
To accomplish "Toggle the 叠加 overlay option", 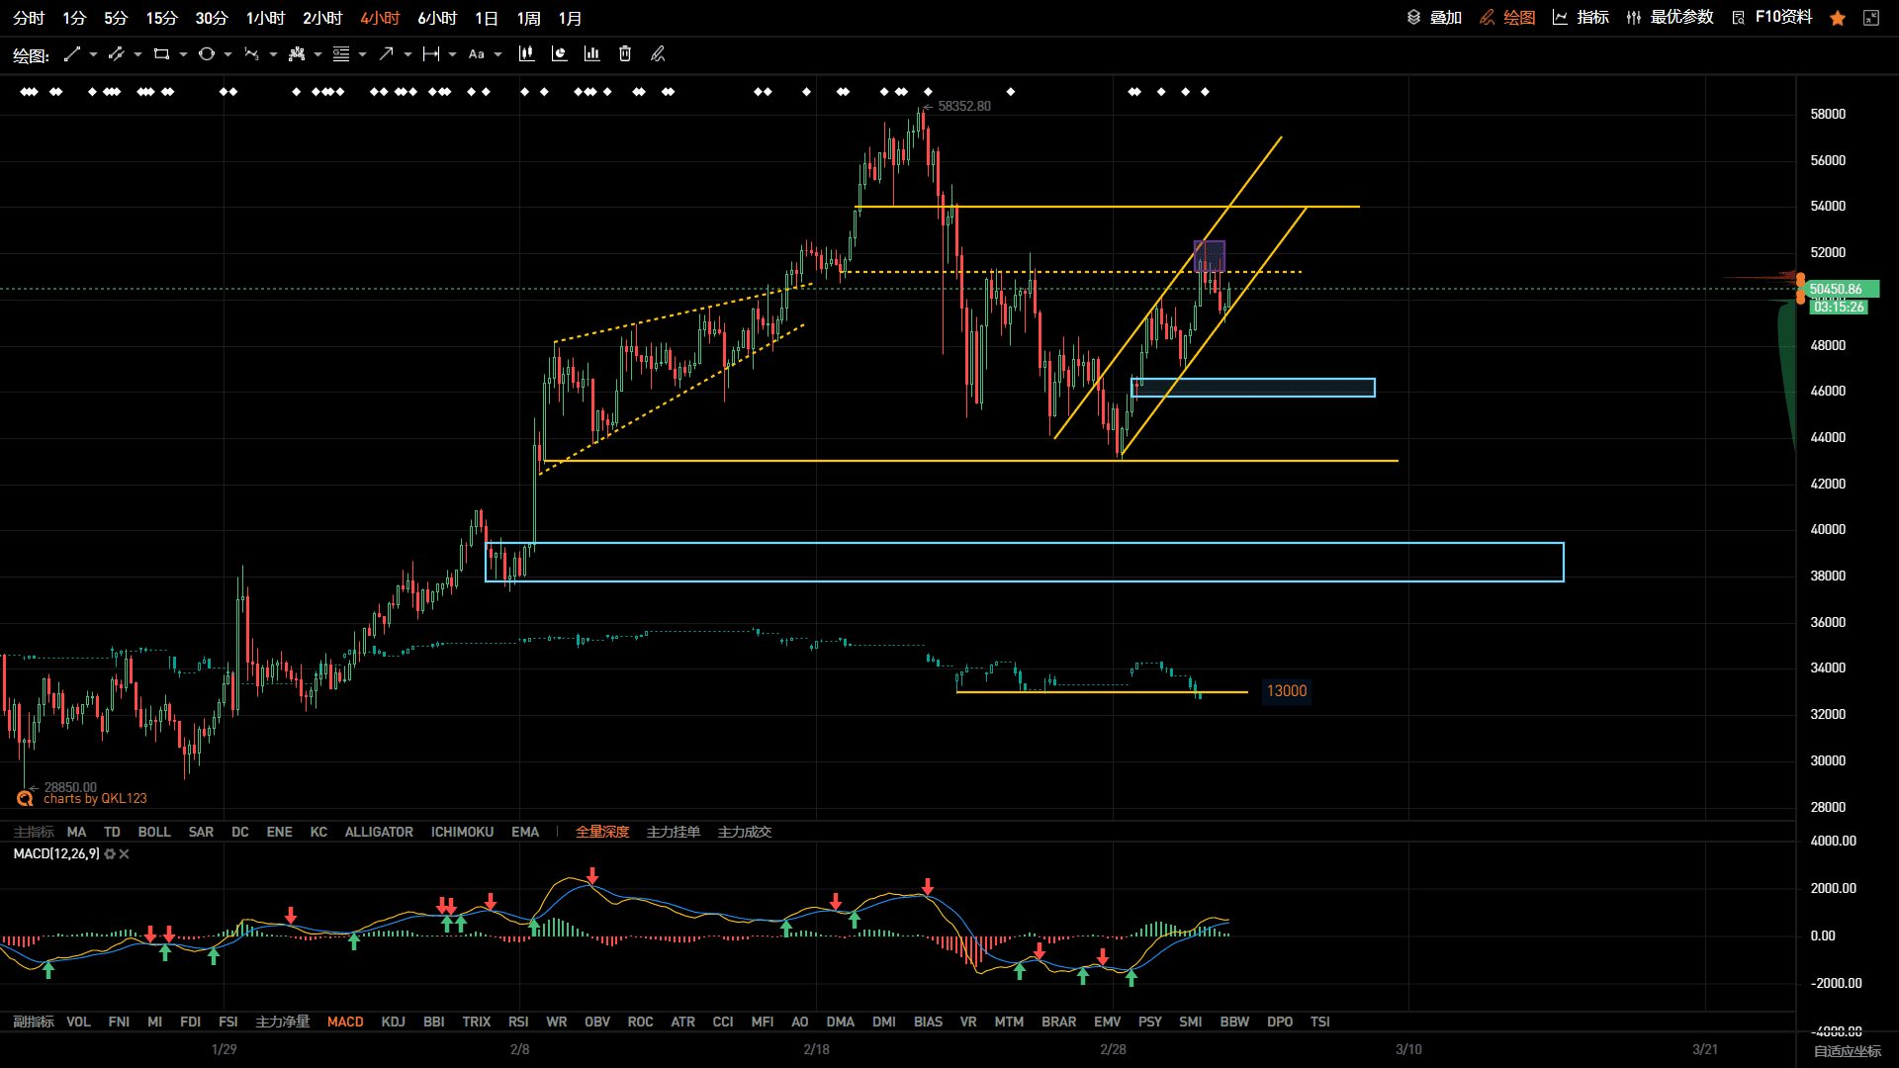I will tap(1434, 18).
